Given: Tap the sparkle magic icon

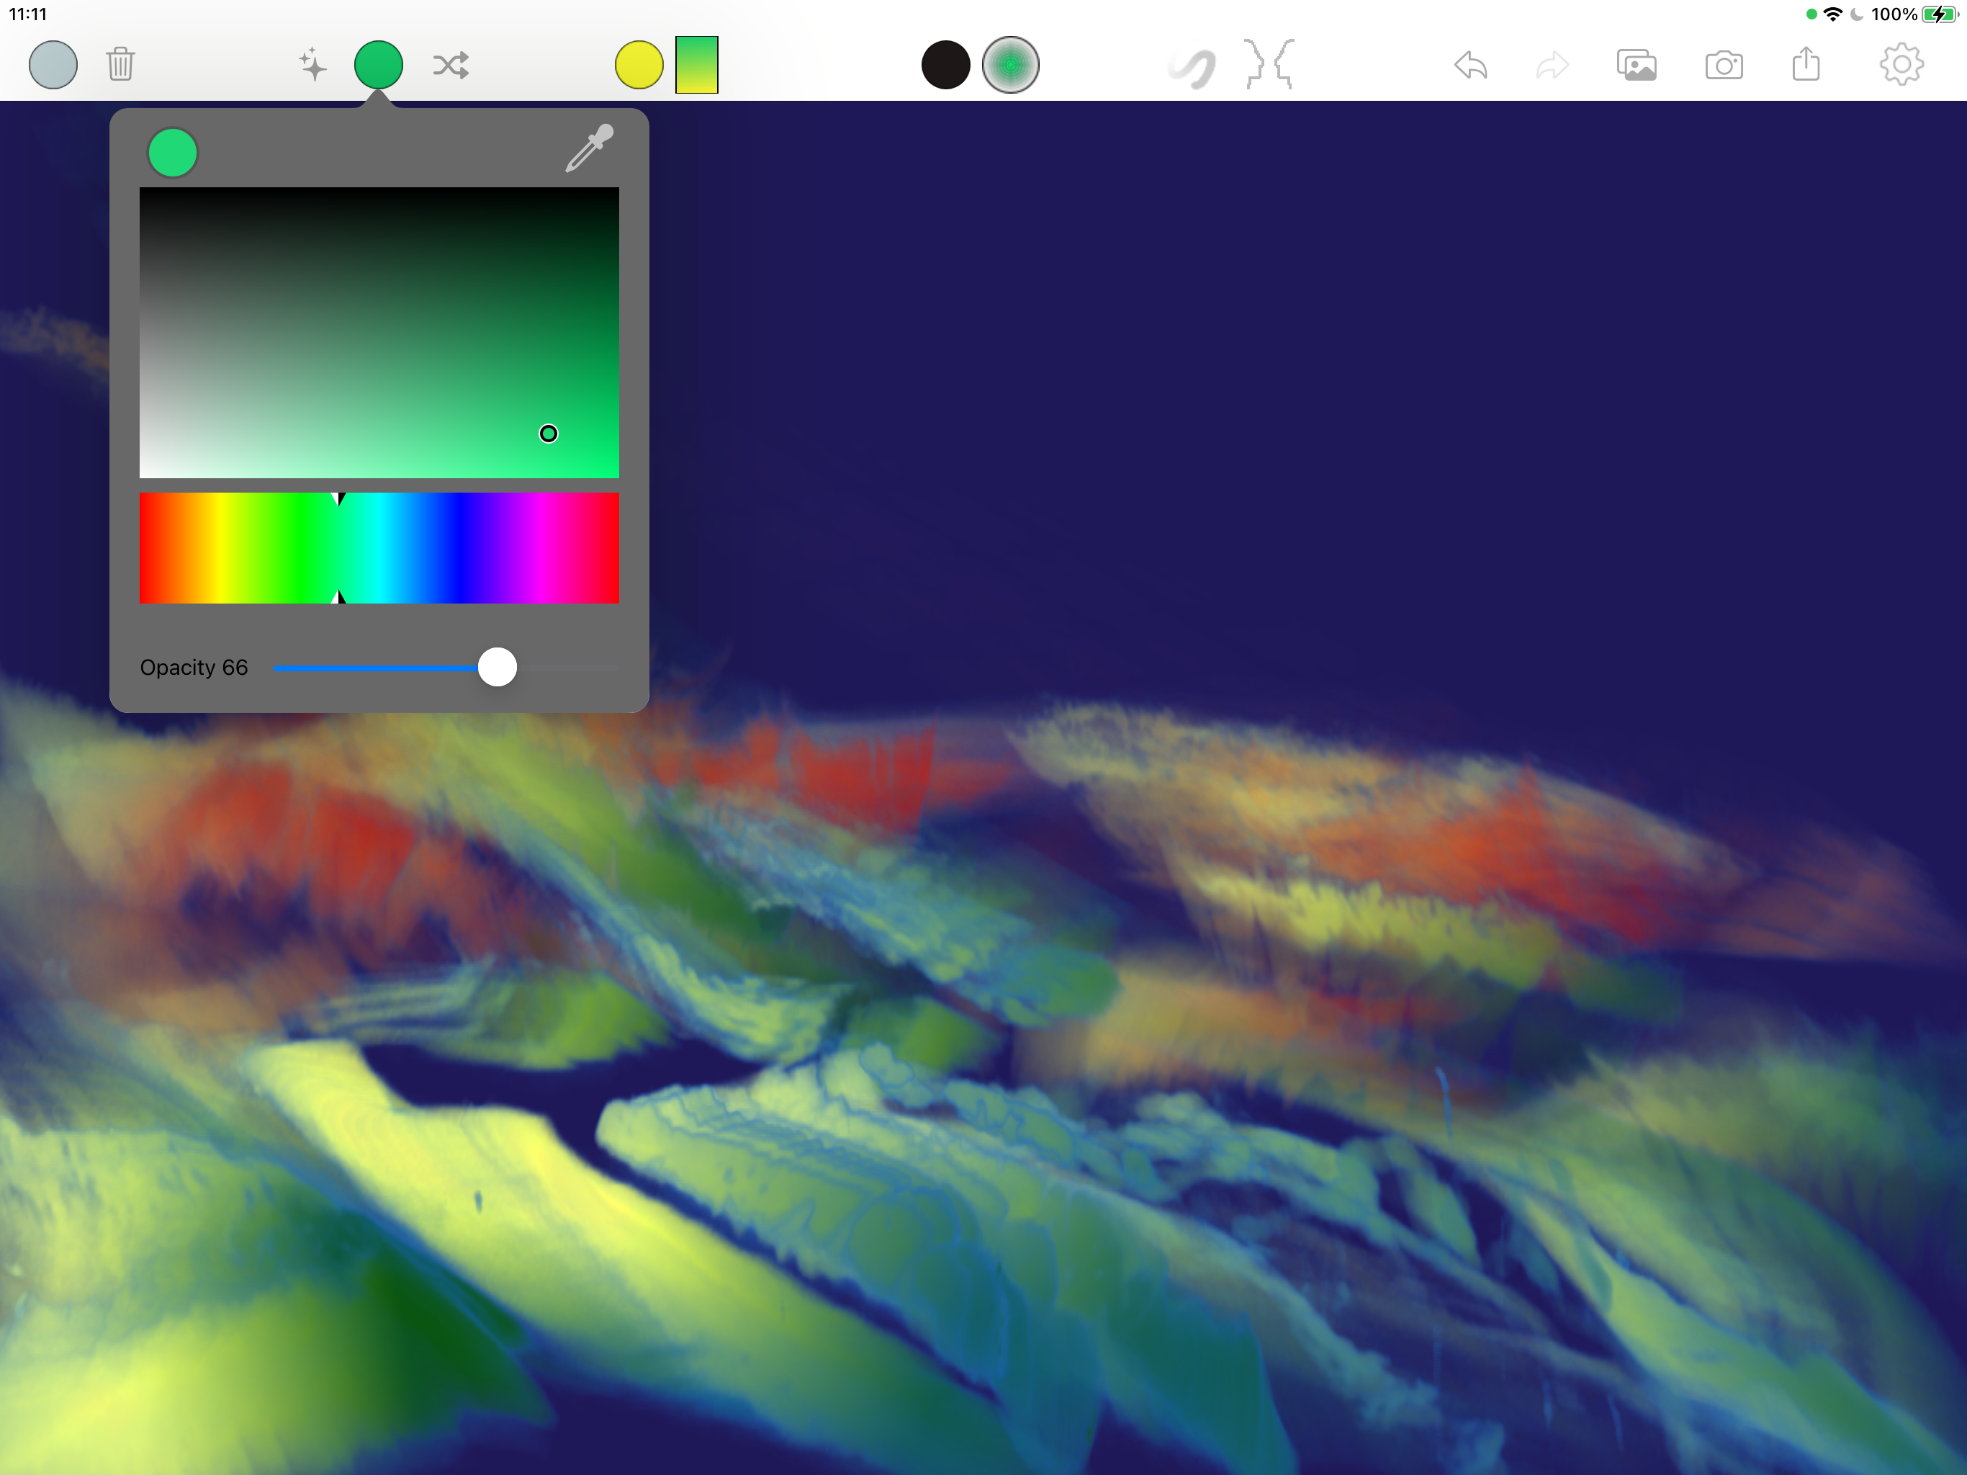Looking at the screenshot, I should point(312,65).
